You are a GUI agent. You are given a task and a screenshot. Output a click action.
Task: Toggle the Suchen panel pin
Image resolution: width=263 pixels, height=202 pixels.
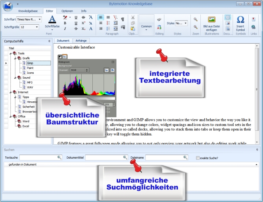(258, 149)
